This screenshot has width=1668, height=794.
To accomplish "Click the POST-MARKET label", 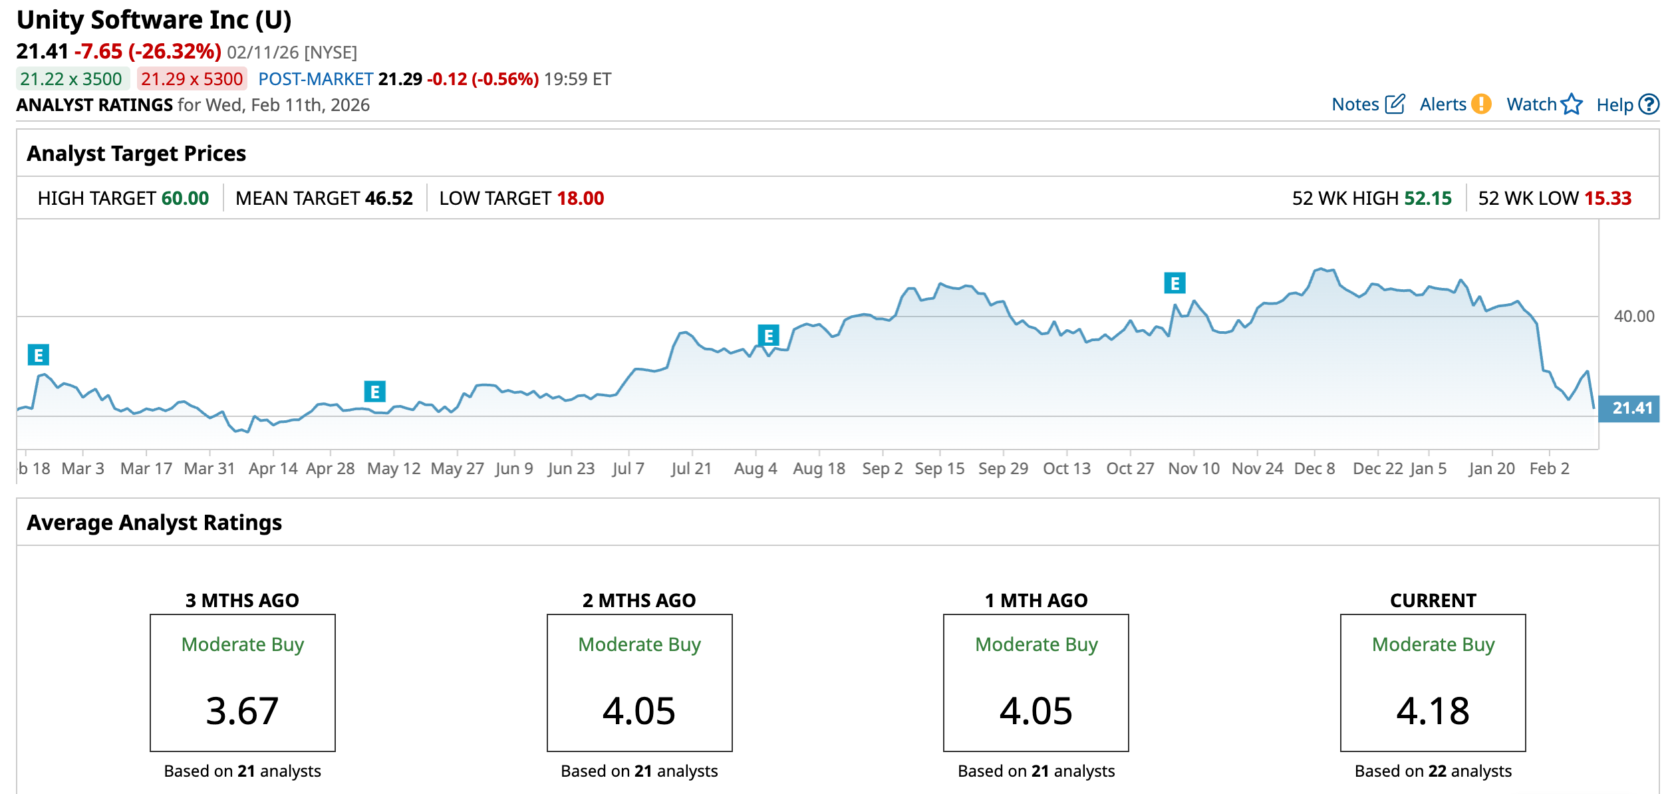I will pos(315,79).
